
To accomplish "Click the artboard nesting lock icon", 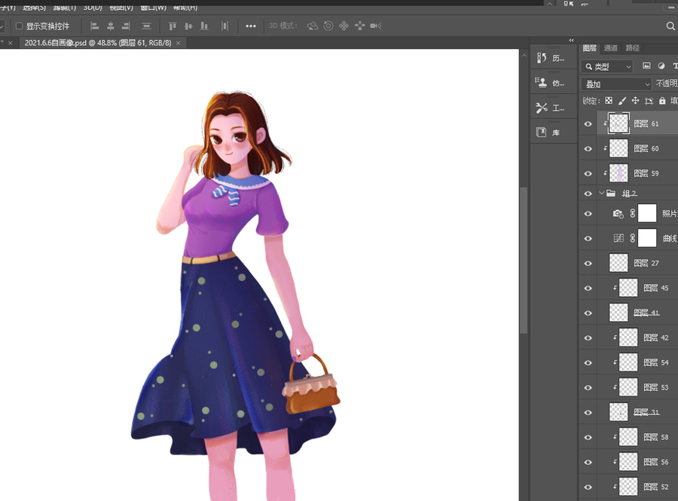I will 649,101.
